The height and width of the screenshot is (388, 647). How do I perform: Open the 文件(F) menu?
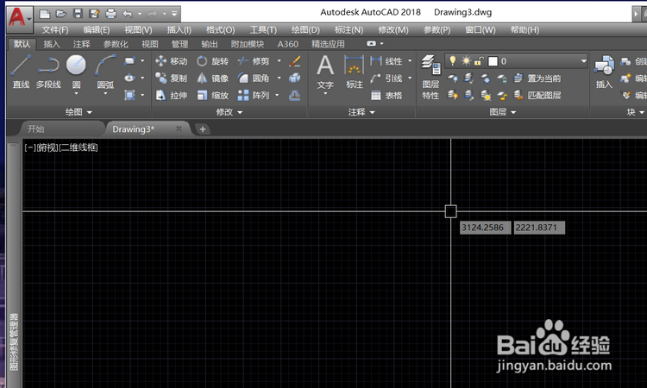tap(55, 30)
